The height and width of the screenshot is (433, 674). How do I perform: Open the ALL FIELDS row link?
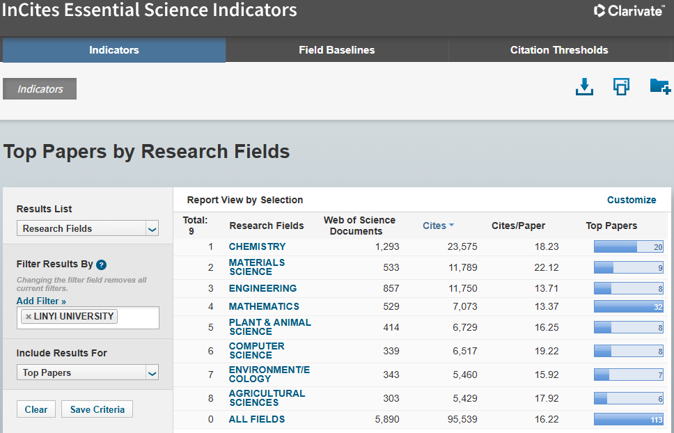coord(257,419)
